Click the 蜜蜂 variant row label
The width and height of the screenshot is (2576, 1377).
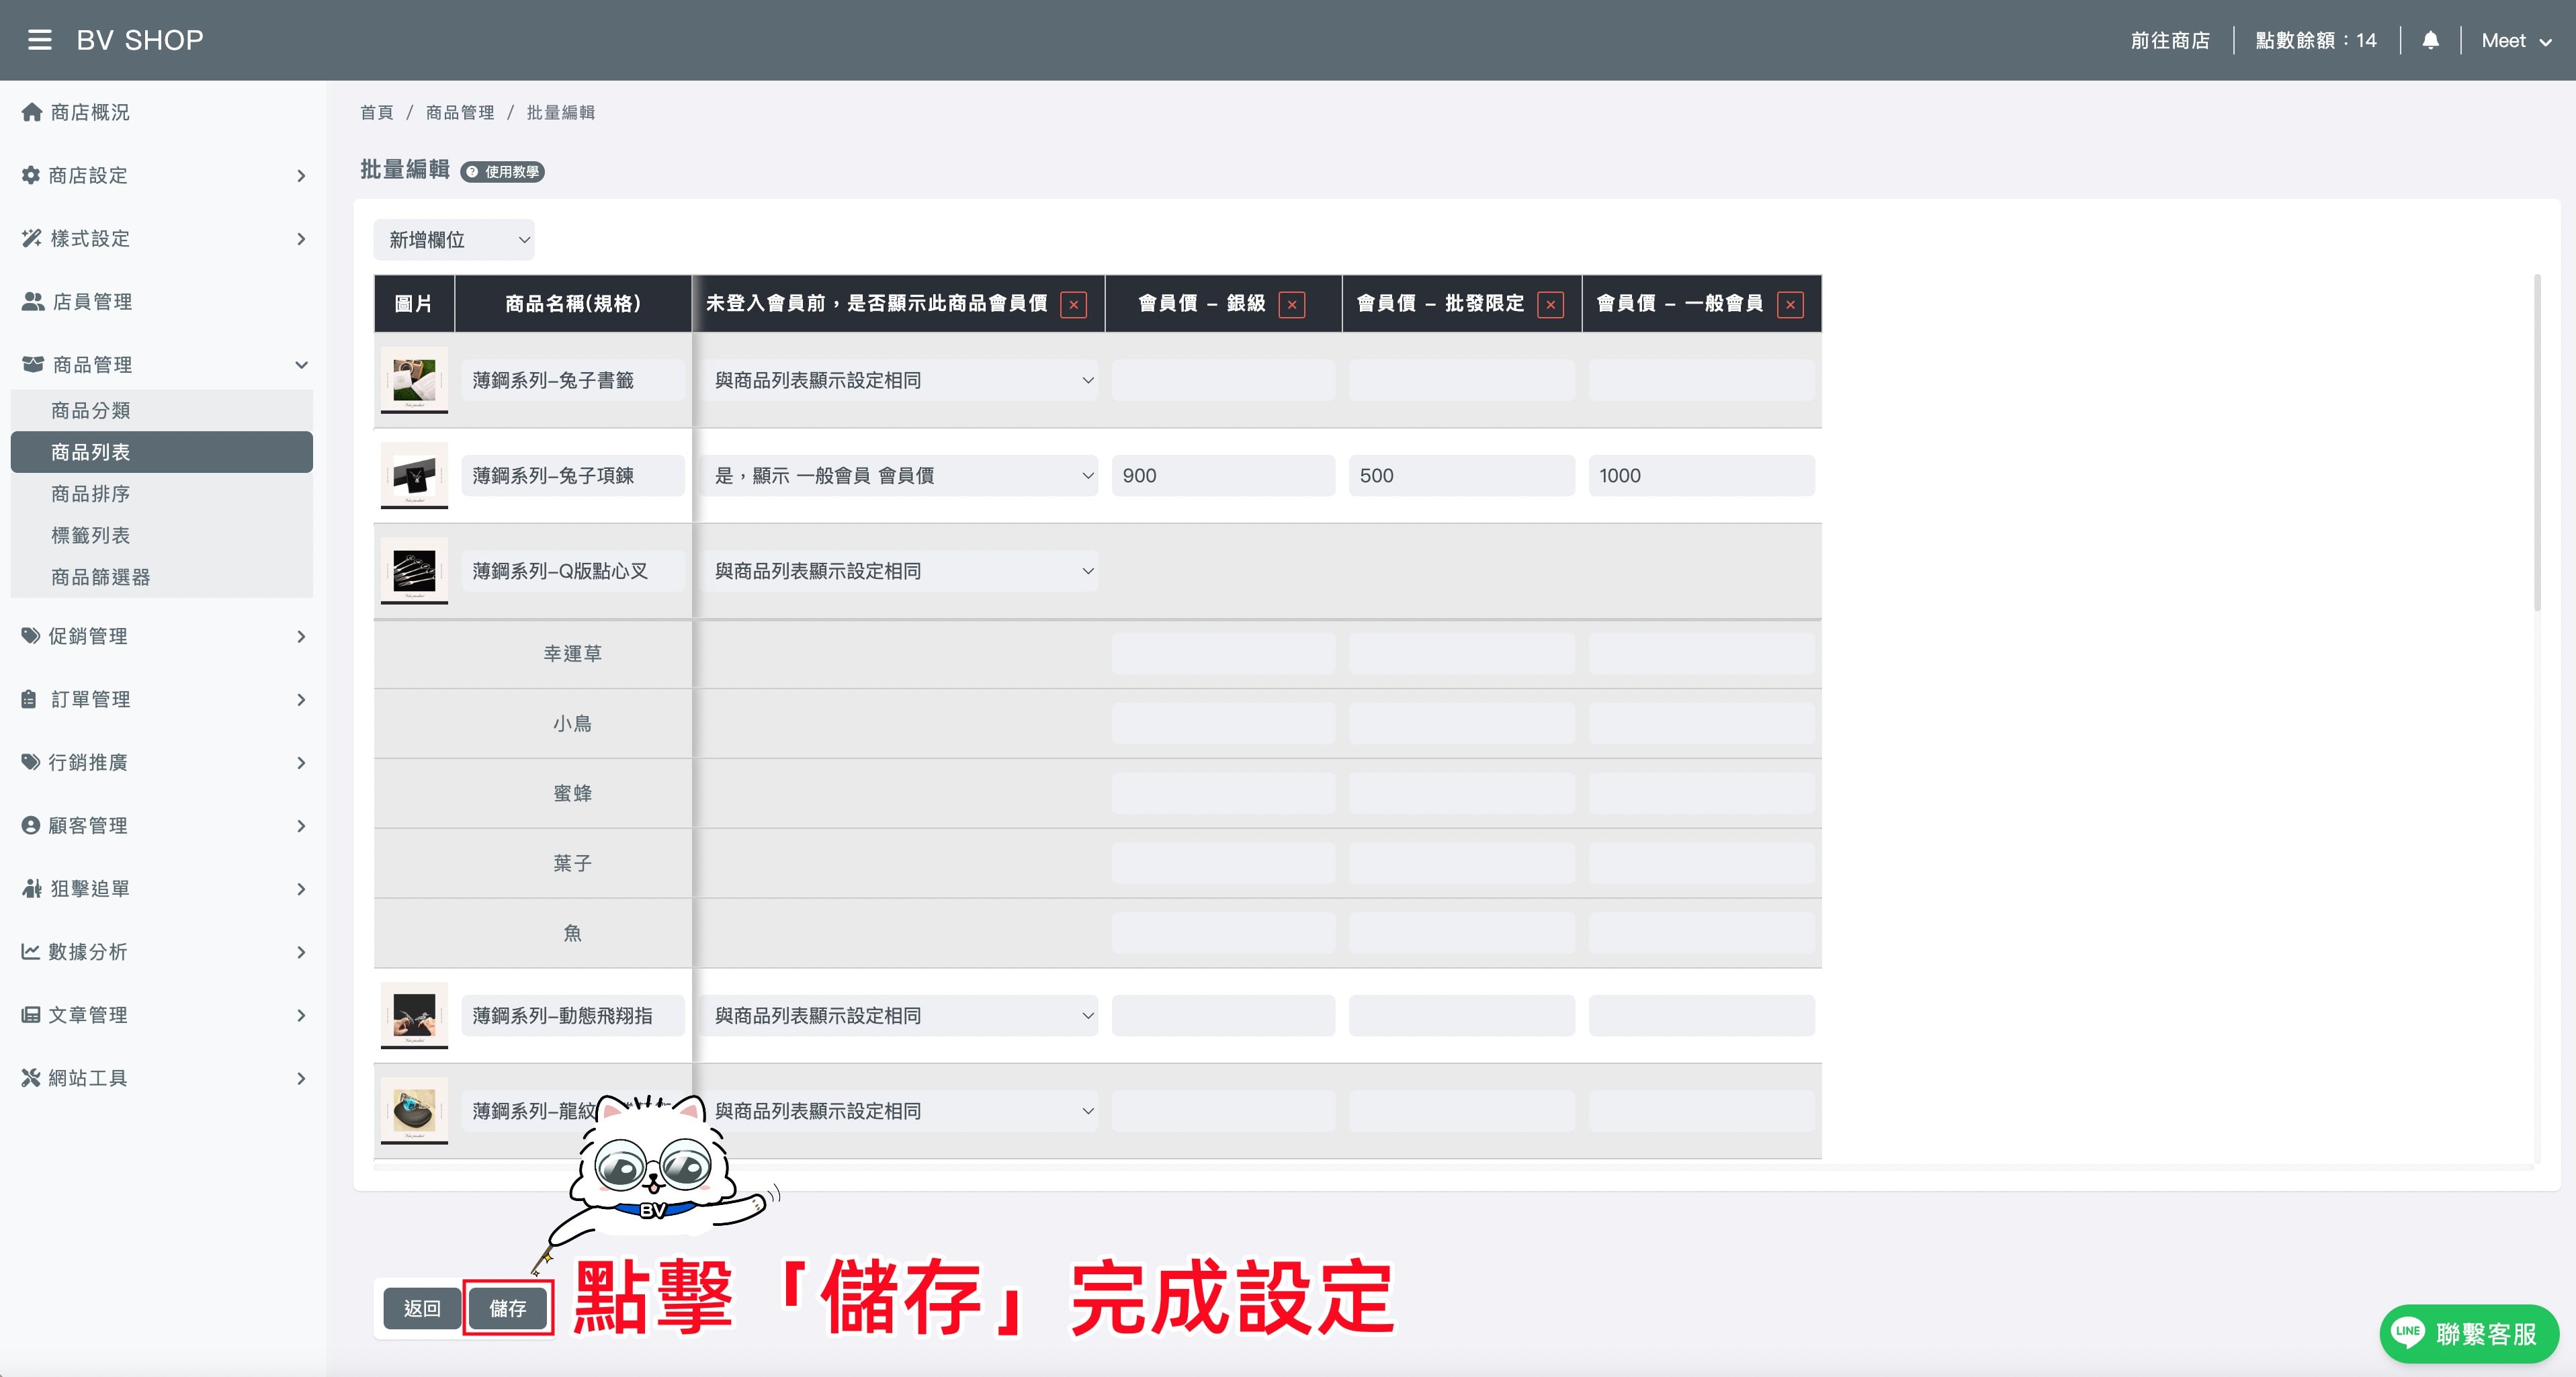pyautogui.click(x=572, y=793)
